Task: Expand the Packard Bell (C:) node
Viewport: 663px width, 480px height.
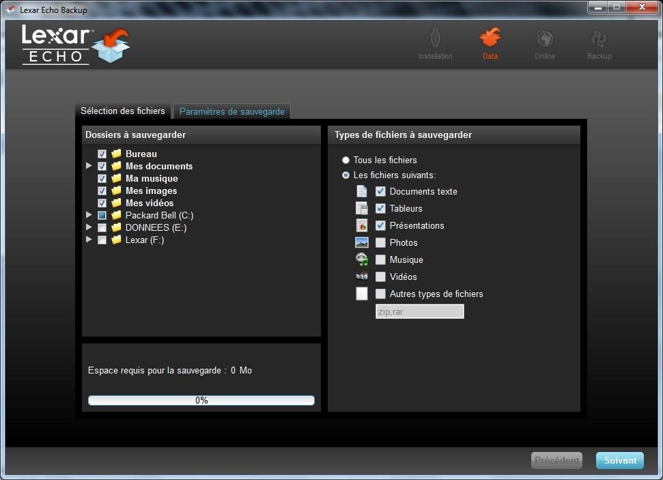Action: (x=89, y=214)
